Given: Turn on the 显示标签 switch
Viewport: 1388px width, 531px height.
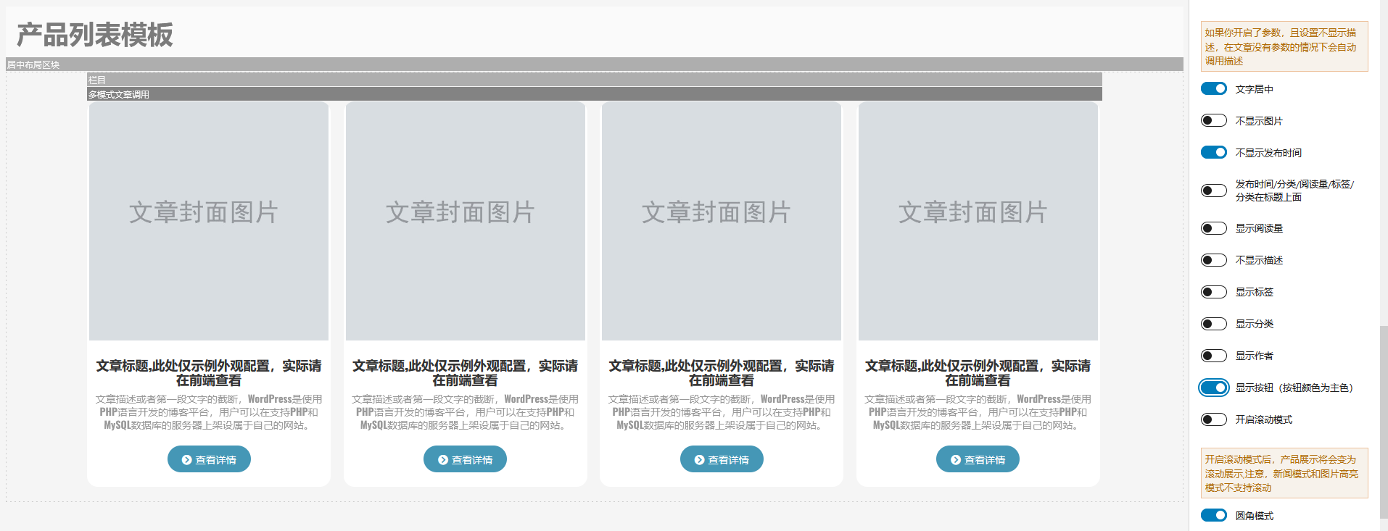Looking at the screenshot, I should pos(1213,292).
